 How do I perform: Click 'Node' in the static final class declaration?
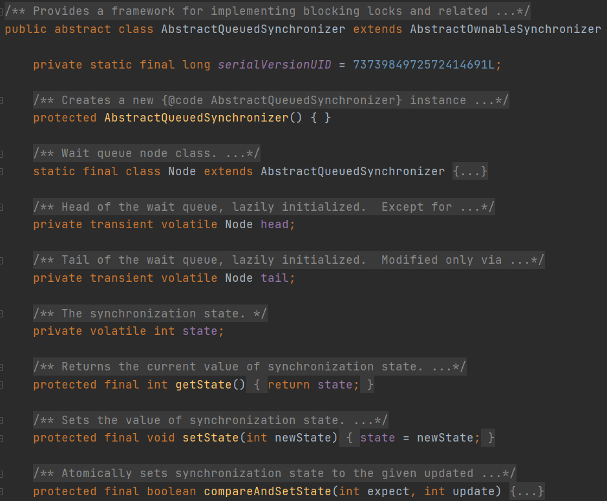(182, 171)
